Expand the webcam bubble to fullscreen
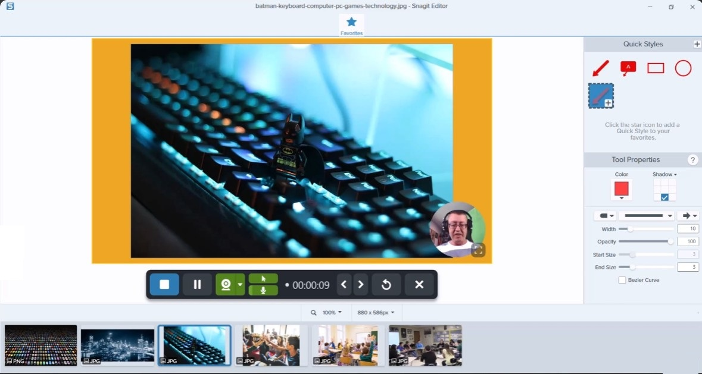 (x=478, y=250)
